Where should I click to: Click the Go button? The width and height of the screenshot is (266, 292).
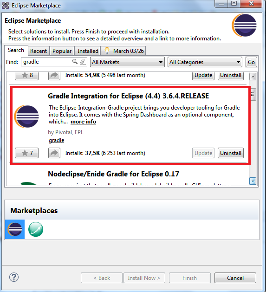pos(251,62)
